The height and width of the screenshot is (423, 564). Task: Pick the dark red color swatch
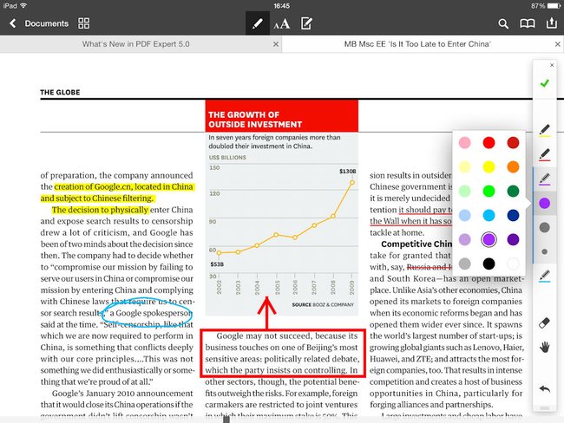pyautogui.click(x=513, y=143)
